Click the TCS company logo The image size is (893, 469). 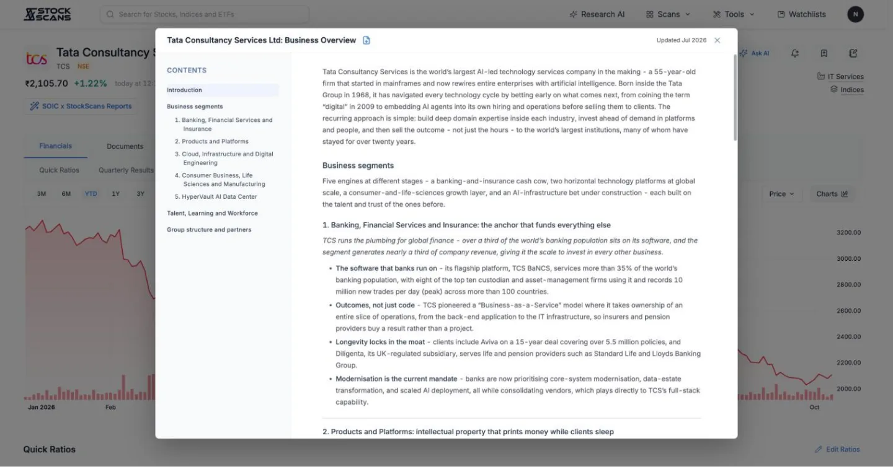click(x=37, y=59)
